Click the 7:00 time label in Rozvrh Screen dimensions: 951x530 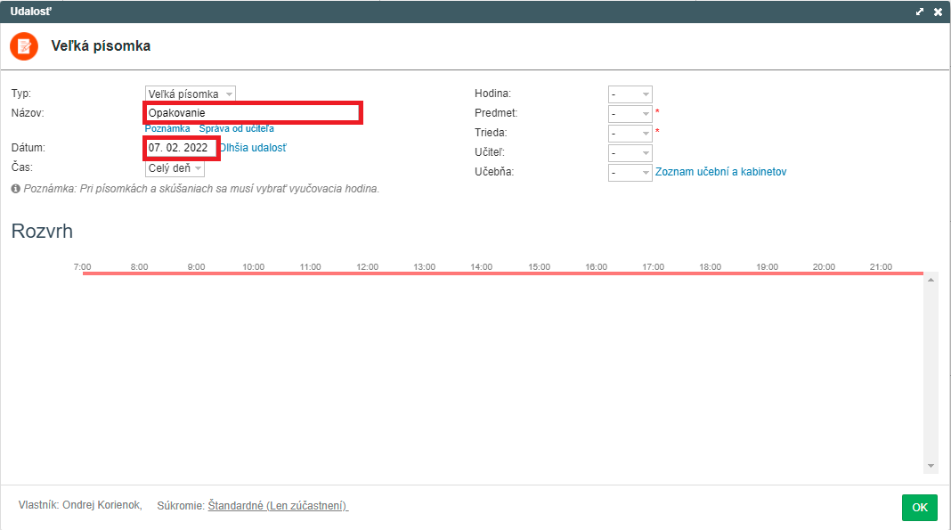pyautogui.click(x=83, y=267)
